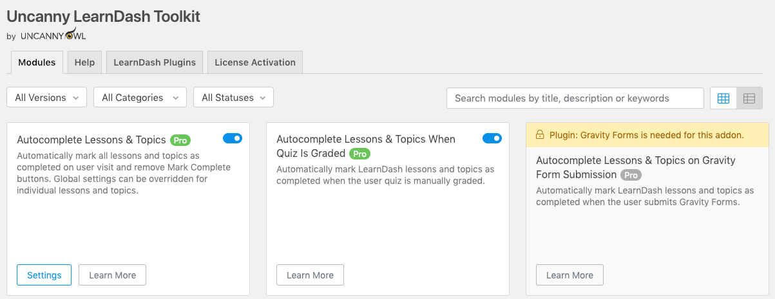Select the Modules tab
The width and height of the screenshot is (775, 299).
[37, 62]
